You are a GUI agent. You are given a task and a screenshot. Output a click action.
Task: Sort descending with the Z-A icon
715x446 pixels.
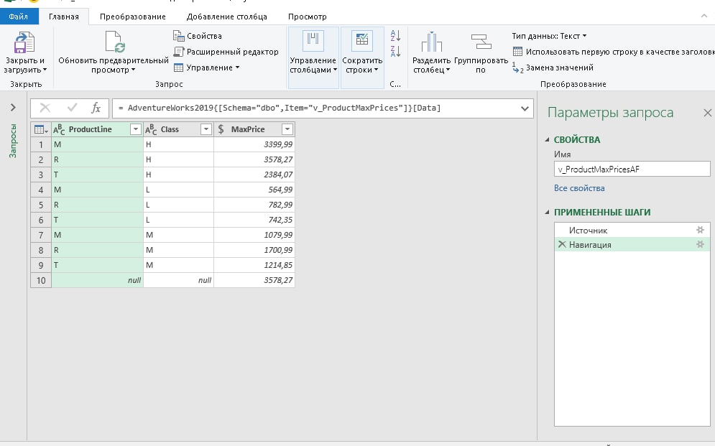(395, 51)
